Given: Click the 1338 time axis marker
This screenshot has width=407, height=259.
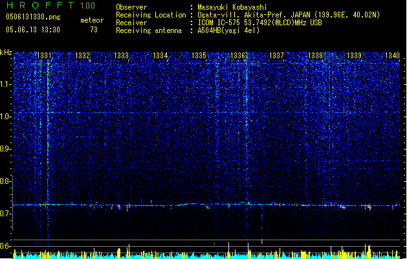Looking at the screenshot, I should pos(315,56).
